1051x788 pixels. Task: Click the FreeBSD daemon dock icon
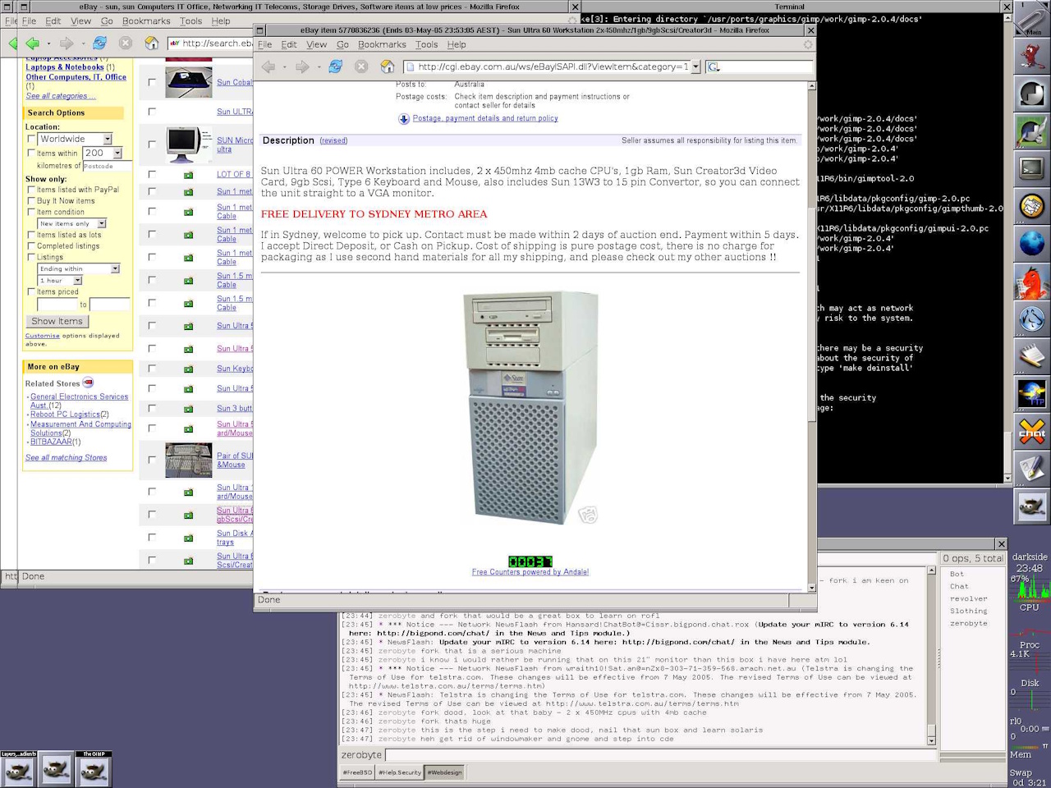point(1031,56)
